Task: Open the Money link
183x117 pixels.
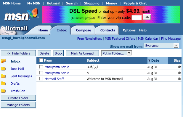Action: [x=111, y=3]
